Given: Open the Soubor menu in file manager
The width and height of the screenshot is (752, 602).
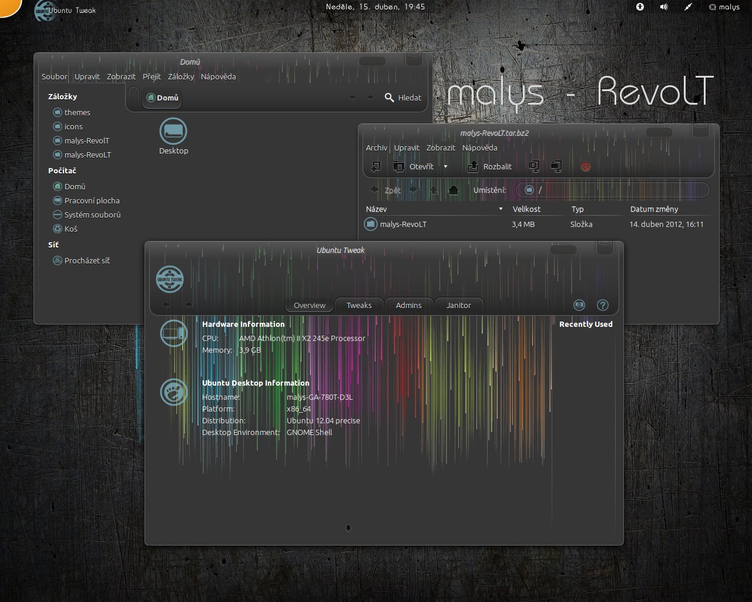Looking at the screenshot, I should tap(55, 76).
